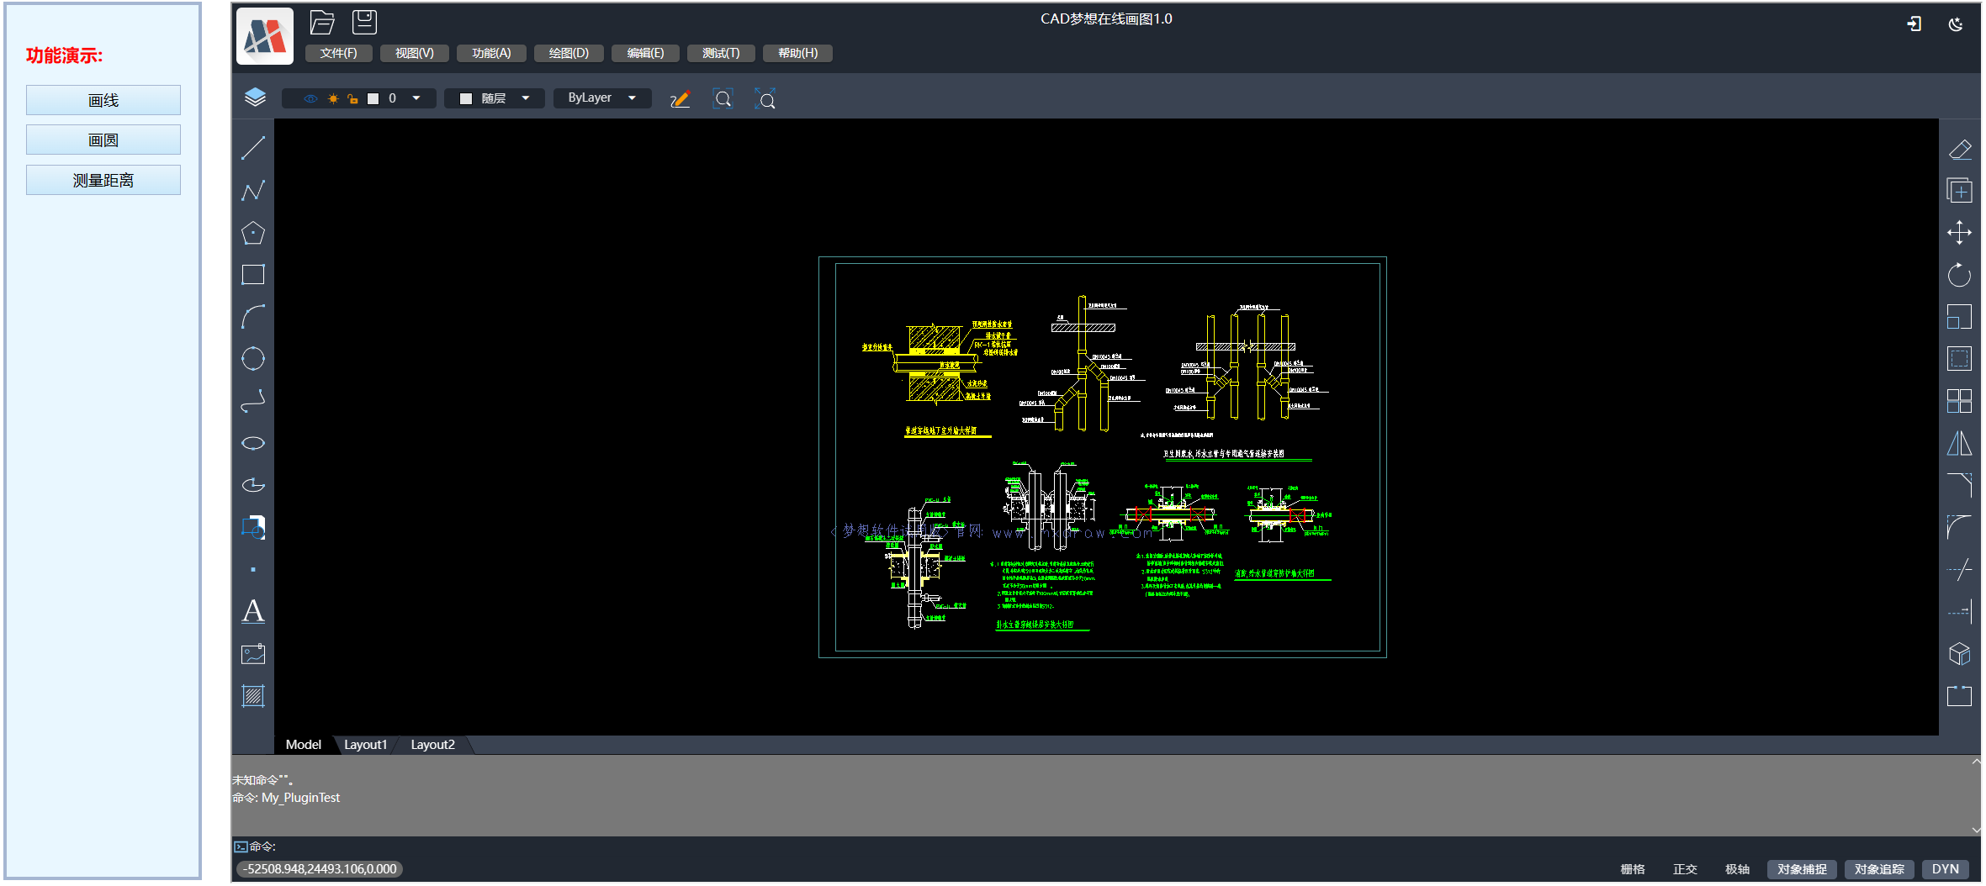This screenshot has width=1986, height=886.
Task: Expand the layer 0 dropdown
Action: 416,98
